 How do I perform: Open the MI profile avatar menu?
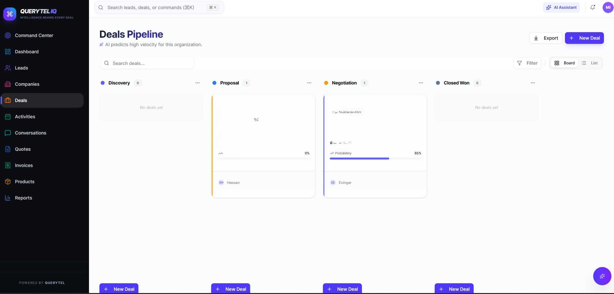[x=608, y=7]
